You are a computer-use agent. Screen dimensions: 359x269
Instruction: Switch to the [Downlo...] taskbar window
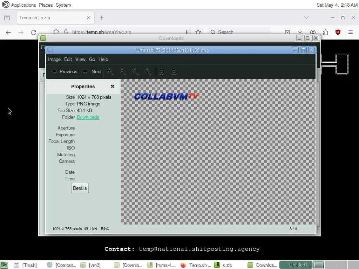click(128, 265)
